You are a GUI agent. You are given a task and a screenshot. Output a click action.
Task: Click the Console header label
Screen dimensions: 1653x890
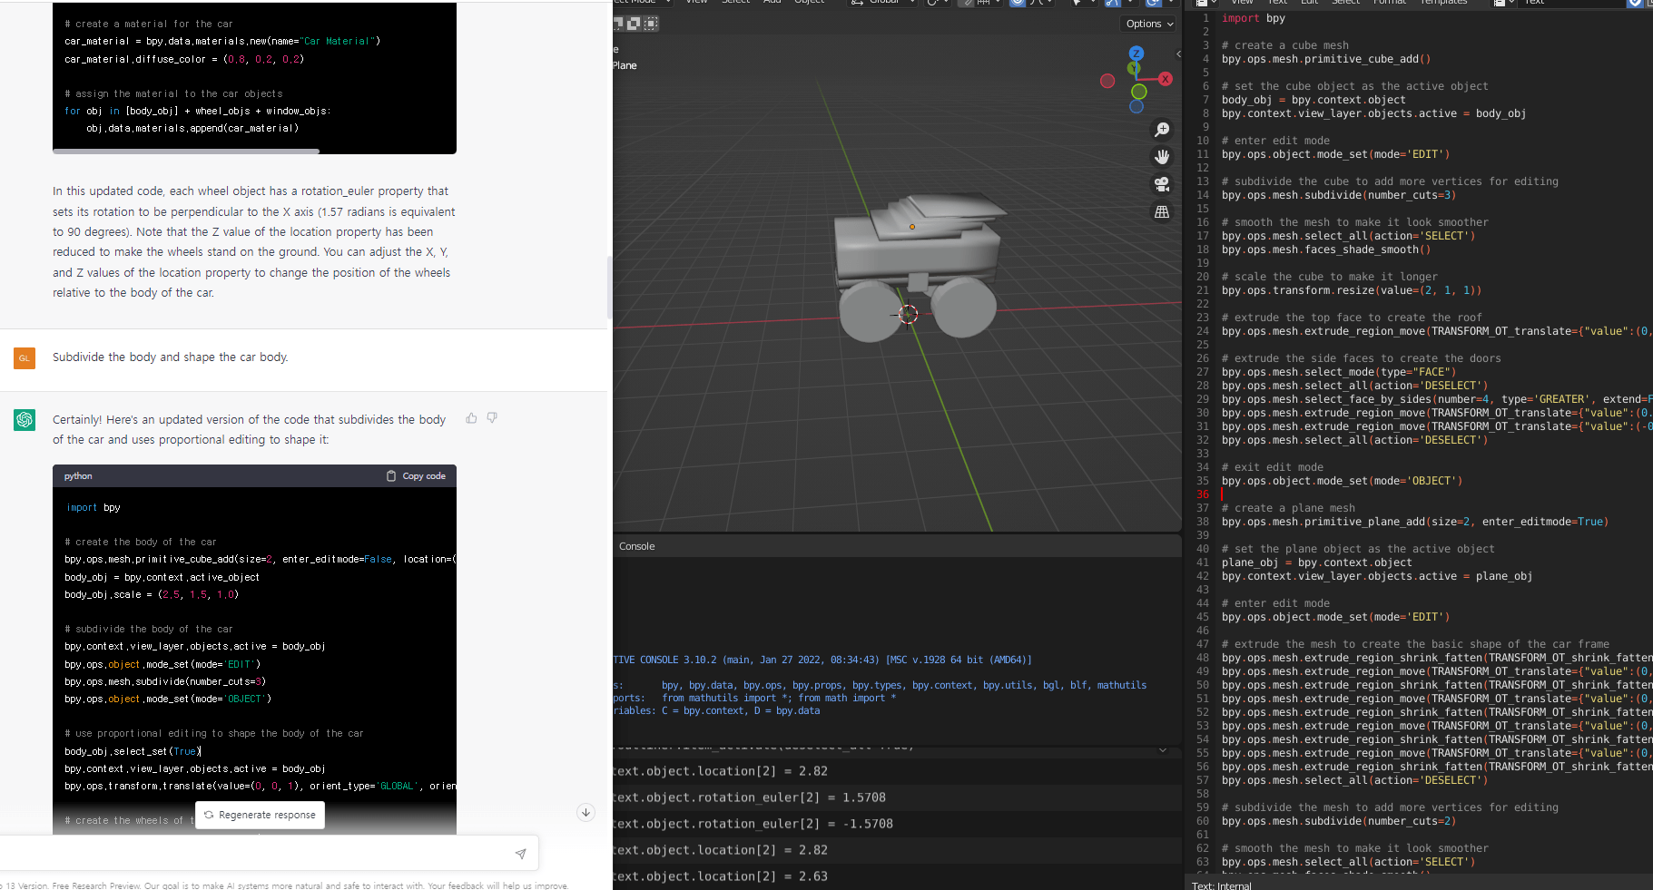point(636,546)
